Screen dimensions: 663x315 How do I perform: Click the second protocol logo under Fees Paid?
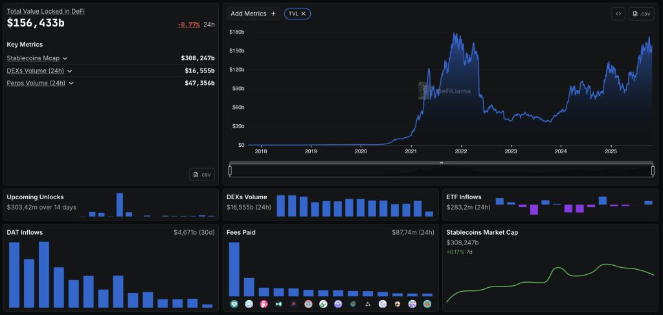(x=249, y=303)
